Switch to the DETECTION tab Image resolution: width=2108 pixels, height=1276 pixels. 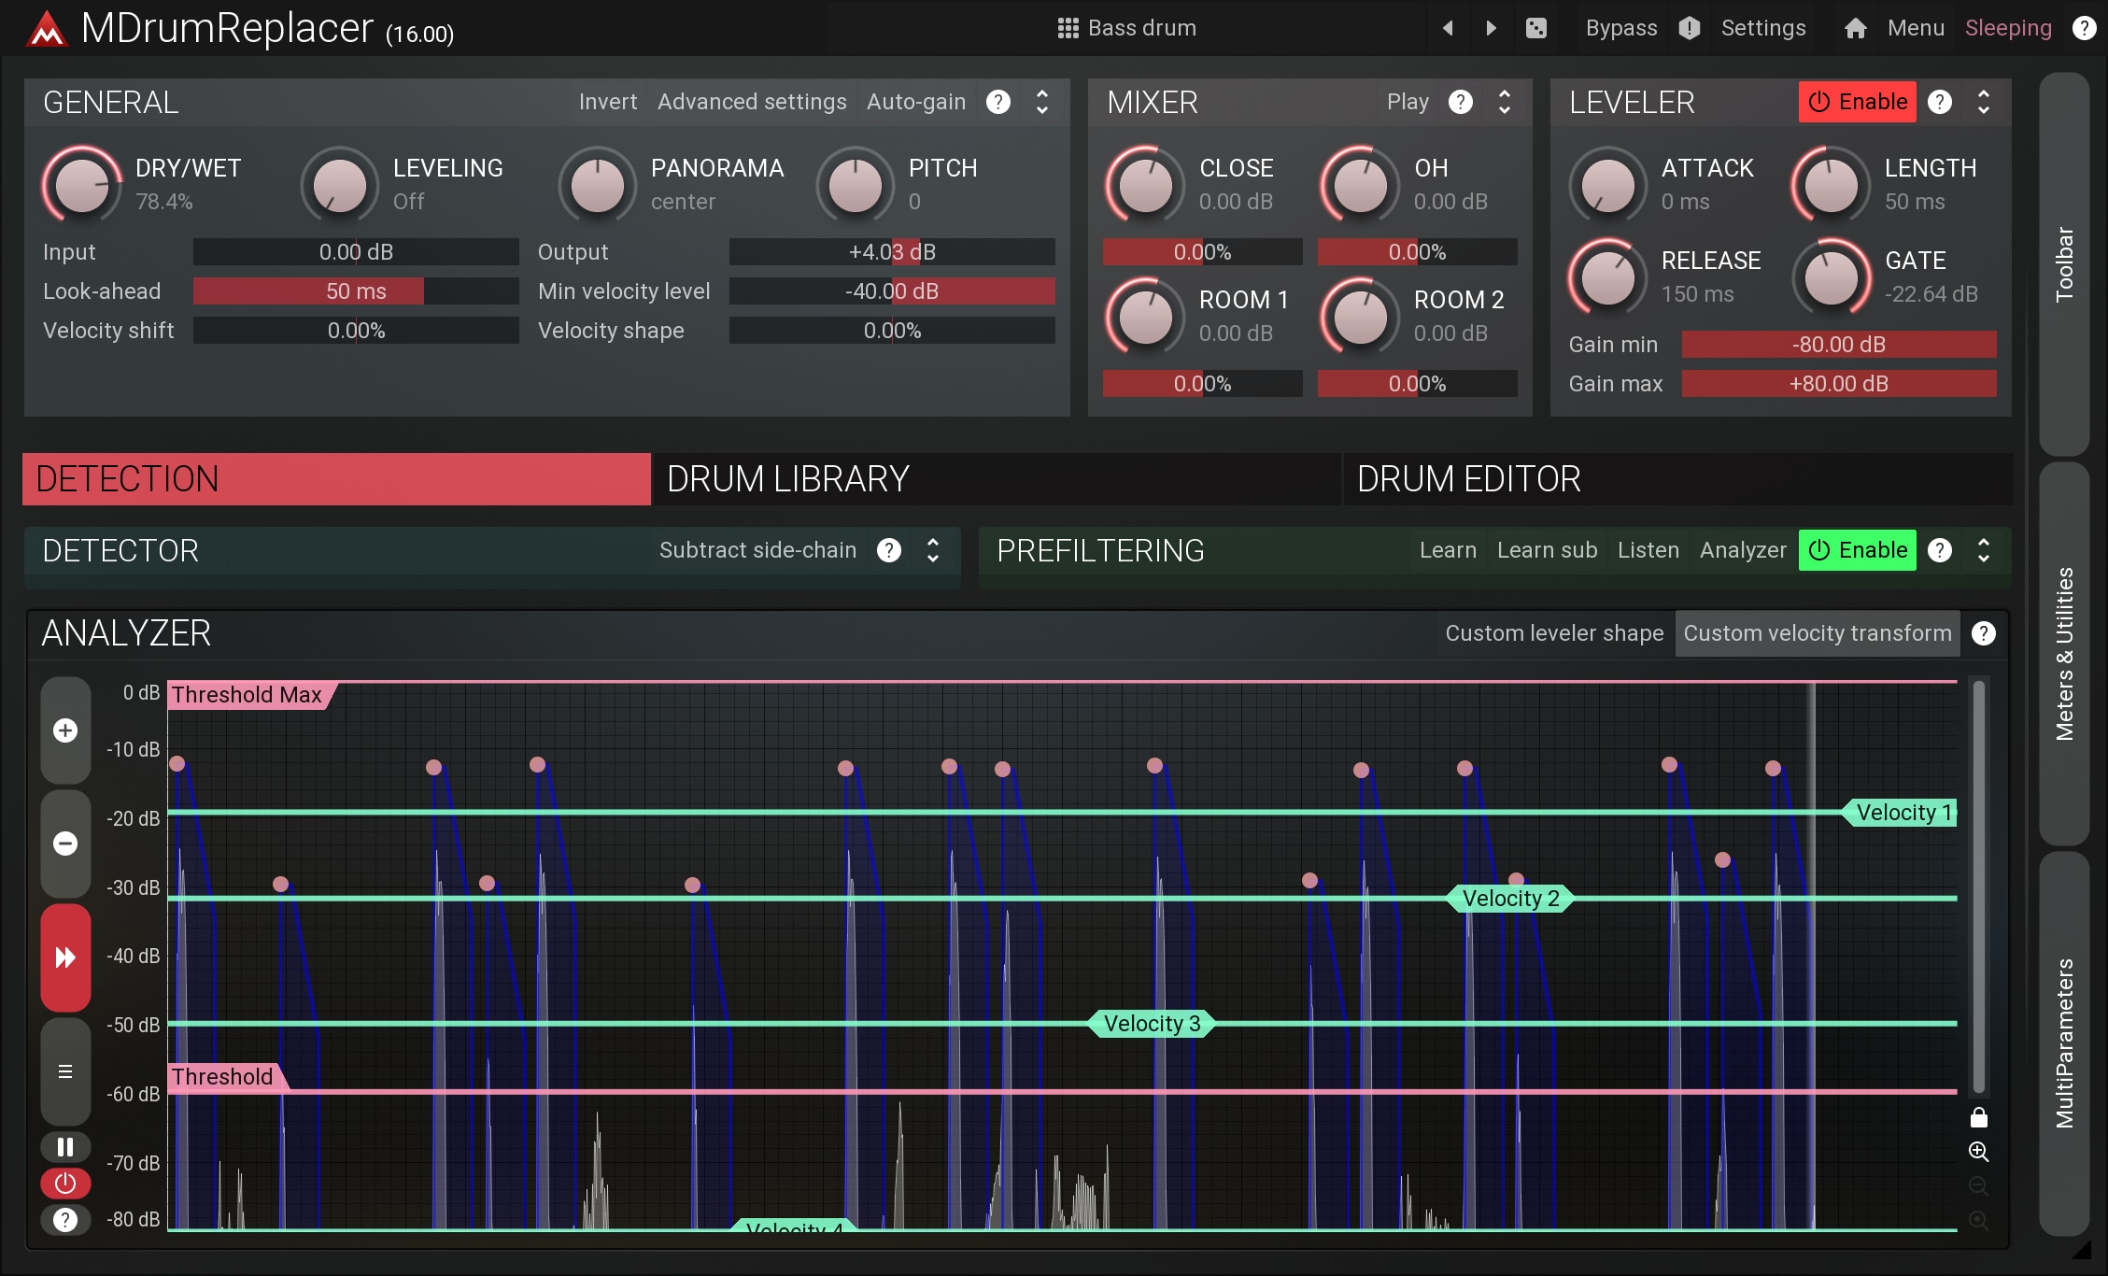[336, 479]
